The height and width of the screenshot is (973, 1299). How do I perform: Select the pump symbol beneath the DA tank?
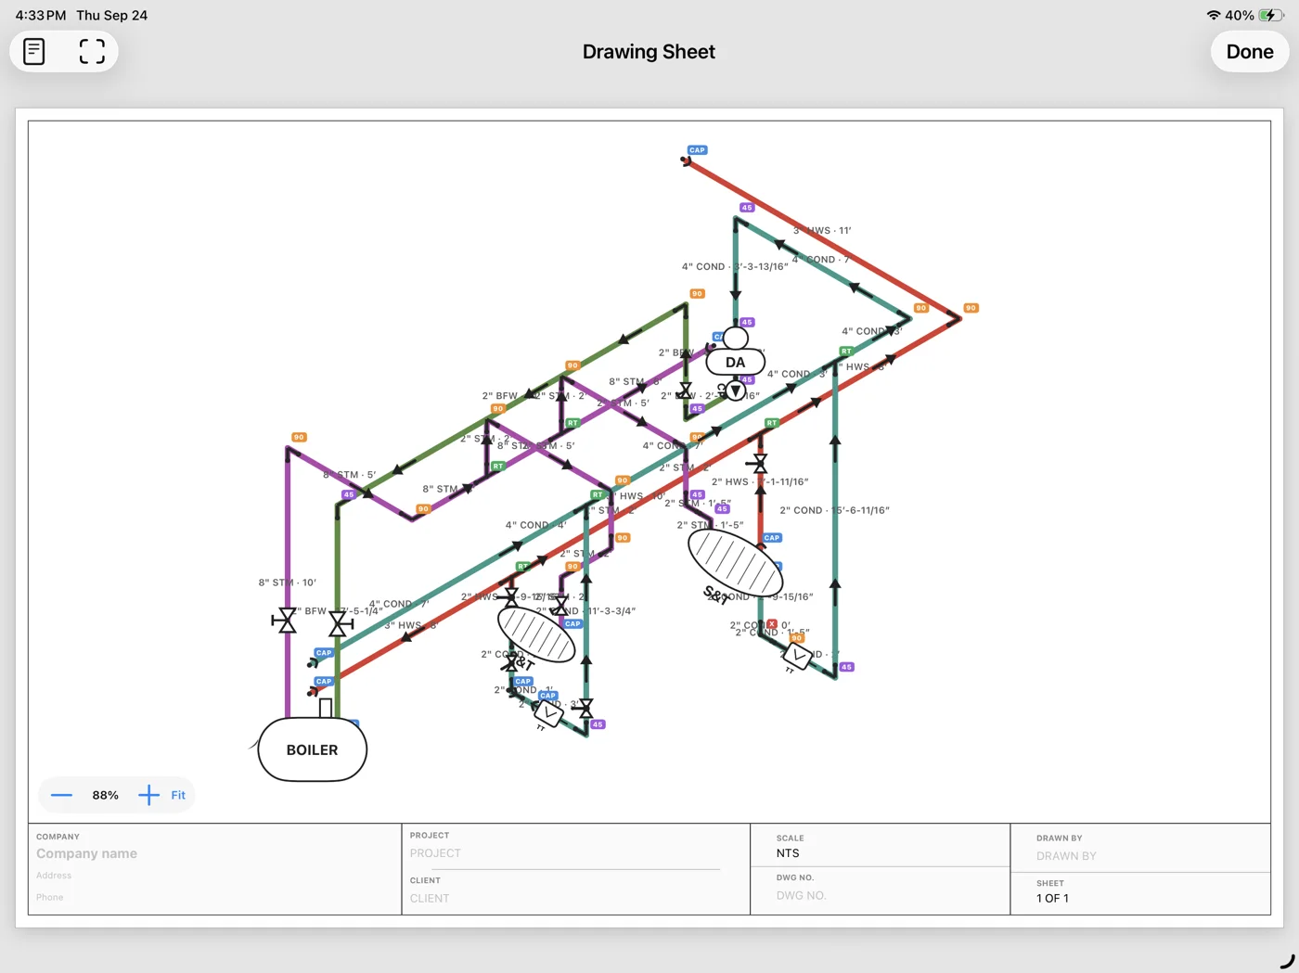[735, 390]
